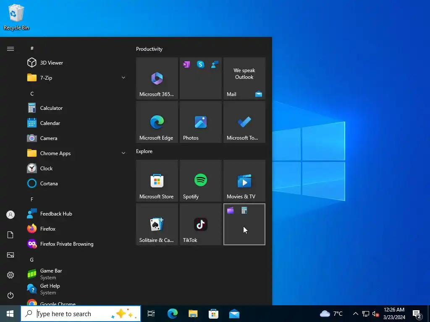Click the Windows Start button
Image resolution: width=430 pixels, height=322 pixels.
click(10, 314)
